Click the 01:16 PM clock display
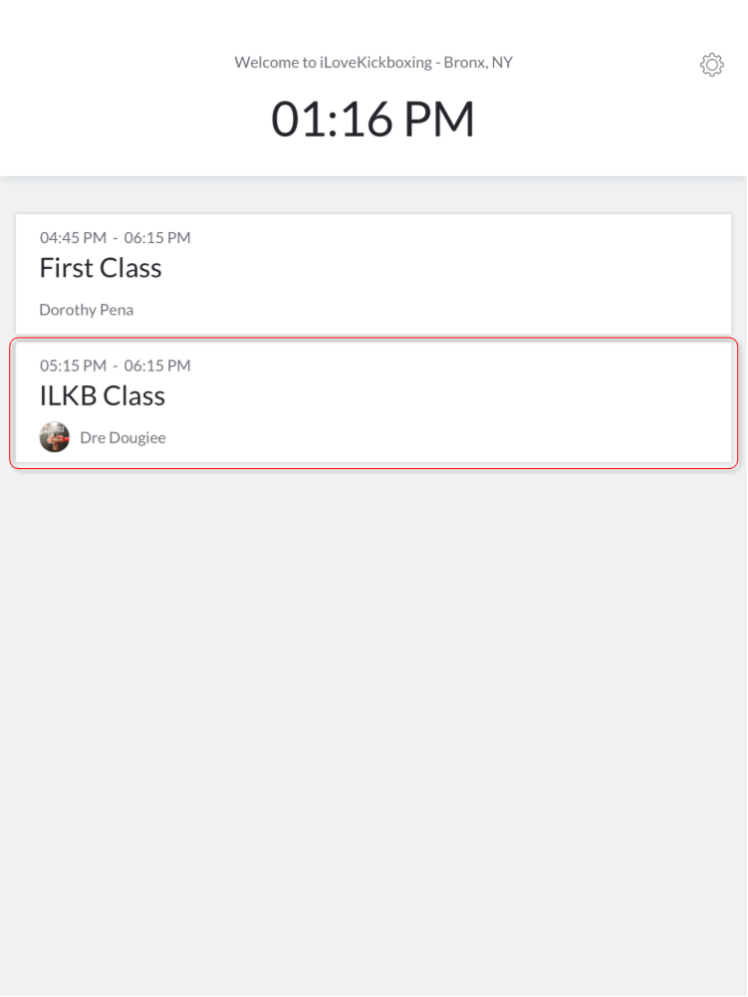 (x=374, y=119)
